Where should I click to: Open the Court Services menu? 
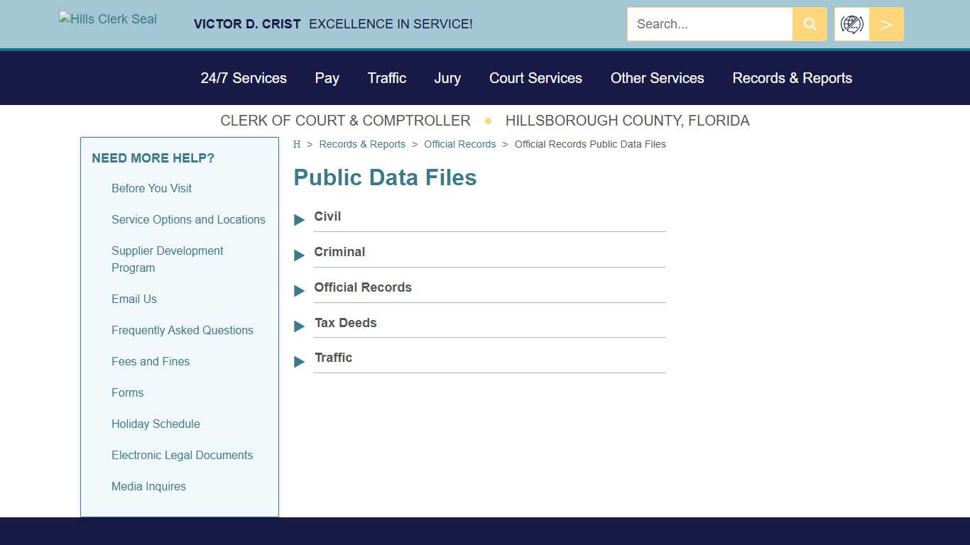pos(535,78)
